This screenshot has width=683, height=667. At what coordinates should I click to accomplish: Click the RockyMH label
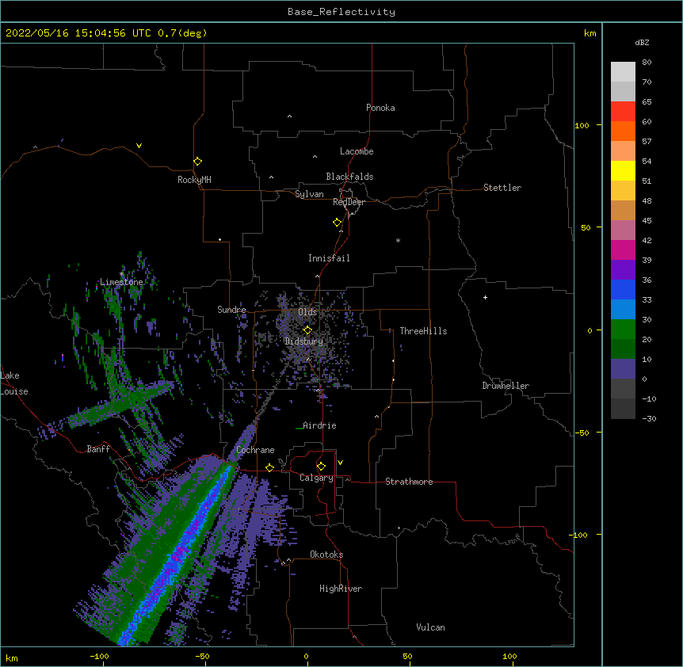click(194, 180)
